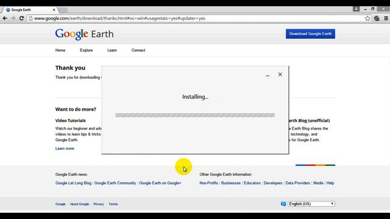390x219 pixels.
Task: Minimize the Installing dialog
Action: coord(268,75)
